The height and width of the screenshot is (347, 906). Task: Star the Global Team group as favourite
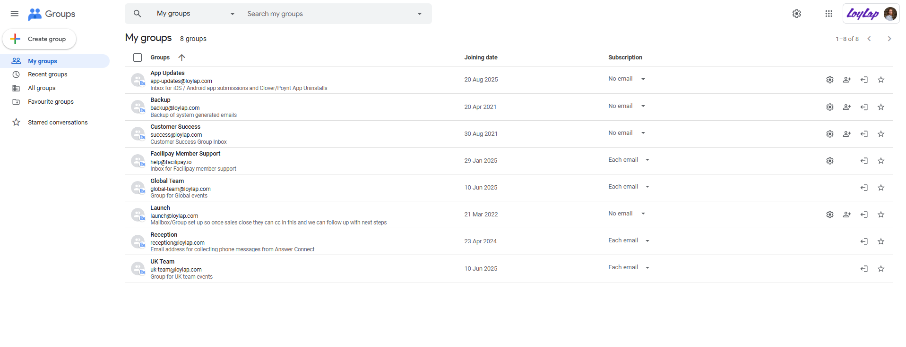(x=880, y=188)
